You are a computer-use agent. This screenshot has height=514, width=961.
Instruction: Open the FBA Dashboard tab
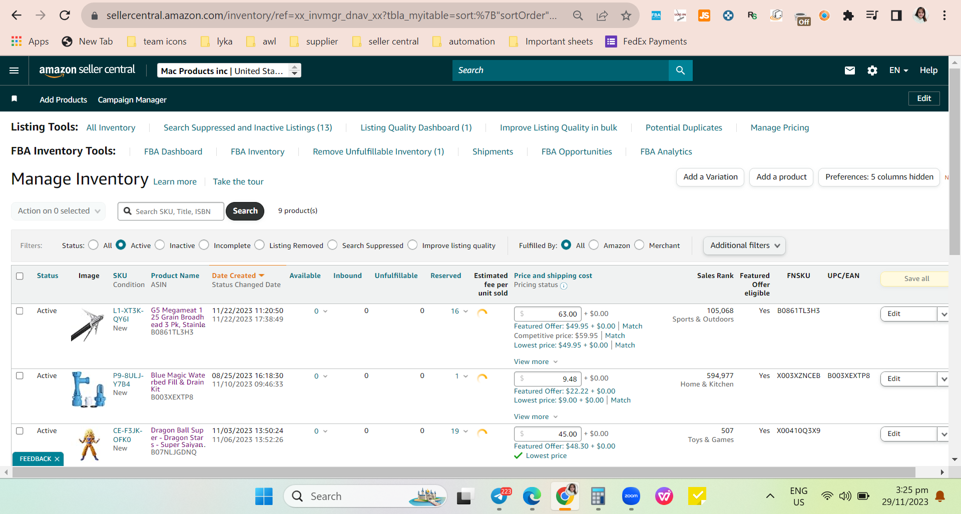(x=173, y=151)
